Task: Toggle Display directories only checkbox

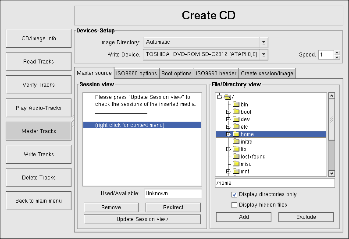Action: 234,194
